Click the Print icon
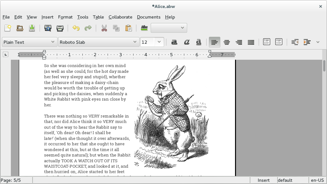Image resolution: width=327 pixels, height=184 pixels. click(x=60, y=28)
